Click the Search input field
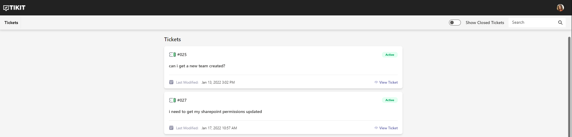 click(x=533, y=23)
